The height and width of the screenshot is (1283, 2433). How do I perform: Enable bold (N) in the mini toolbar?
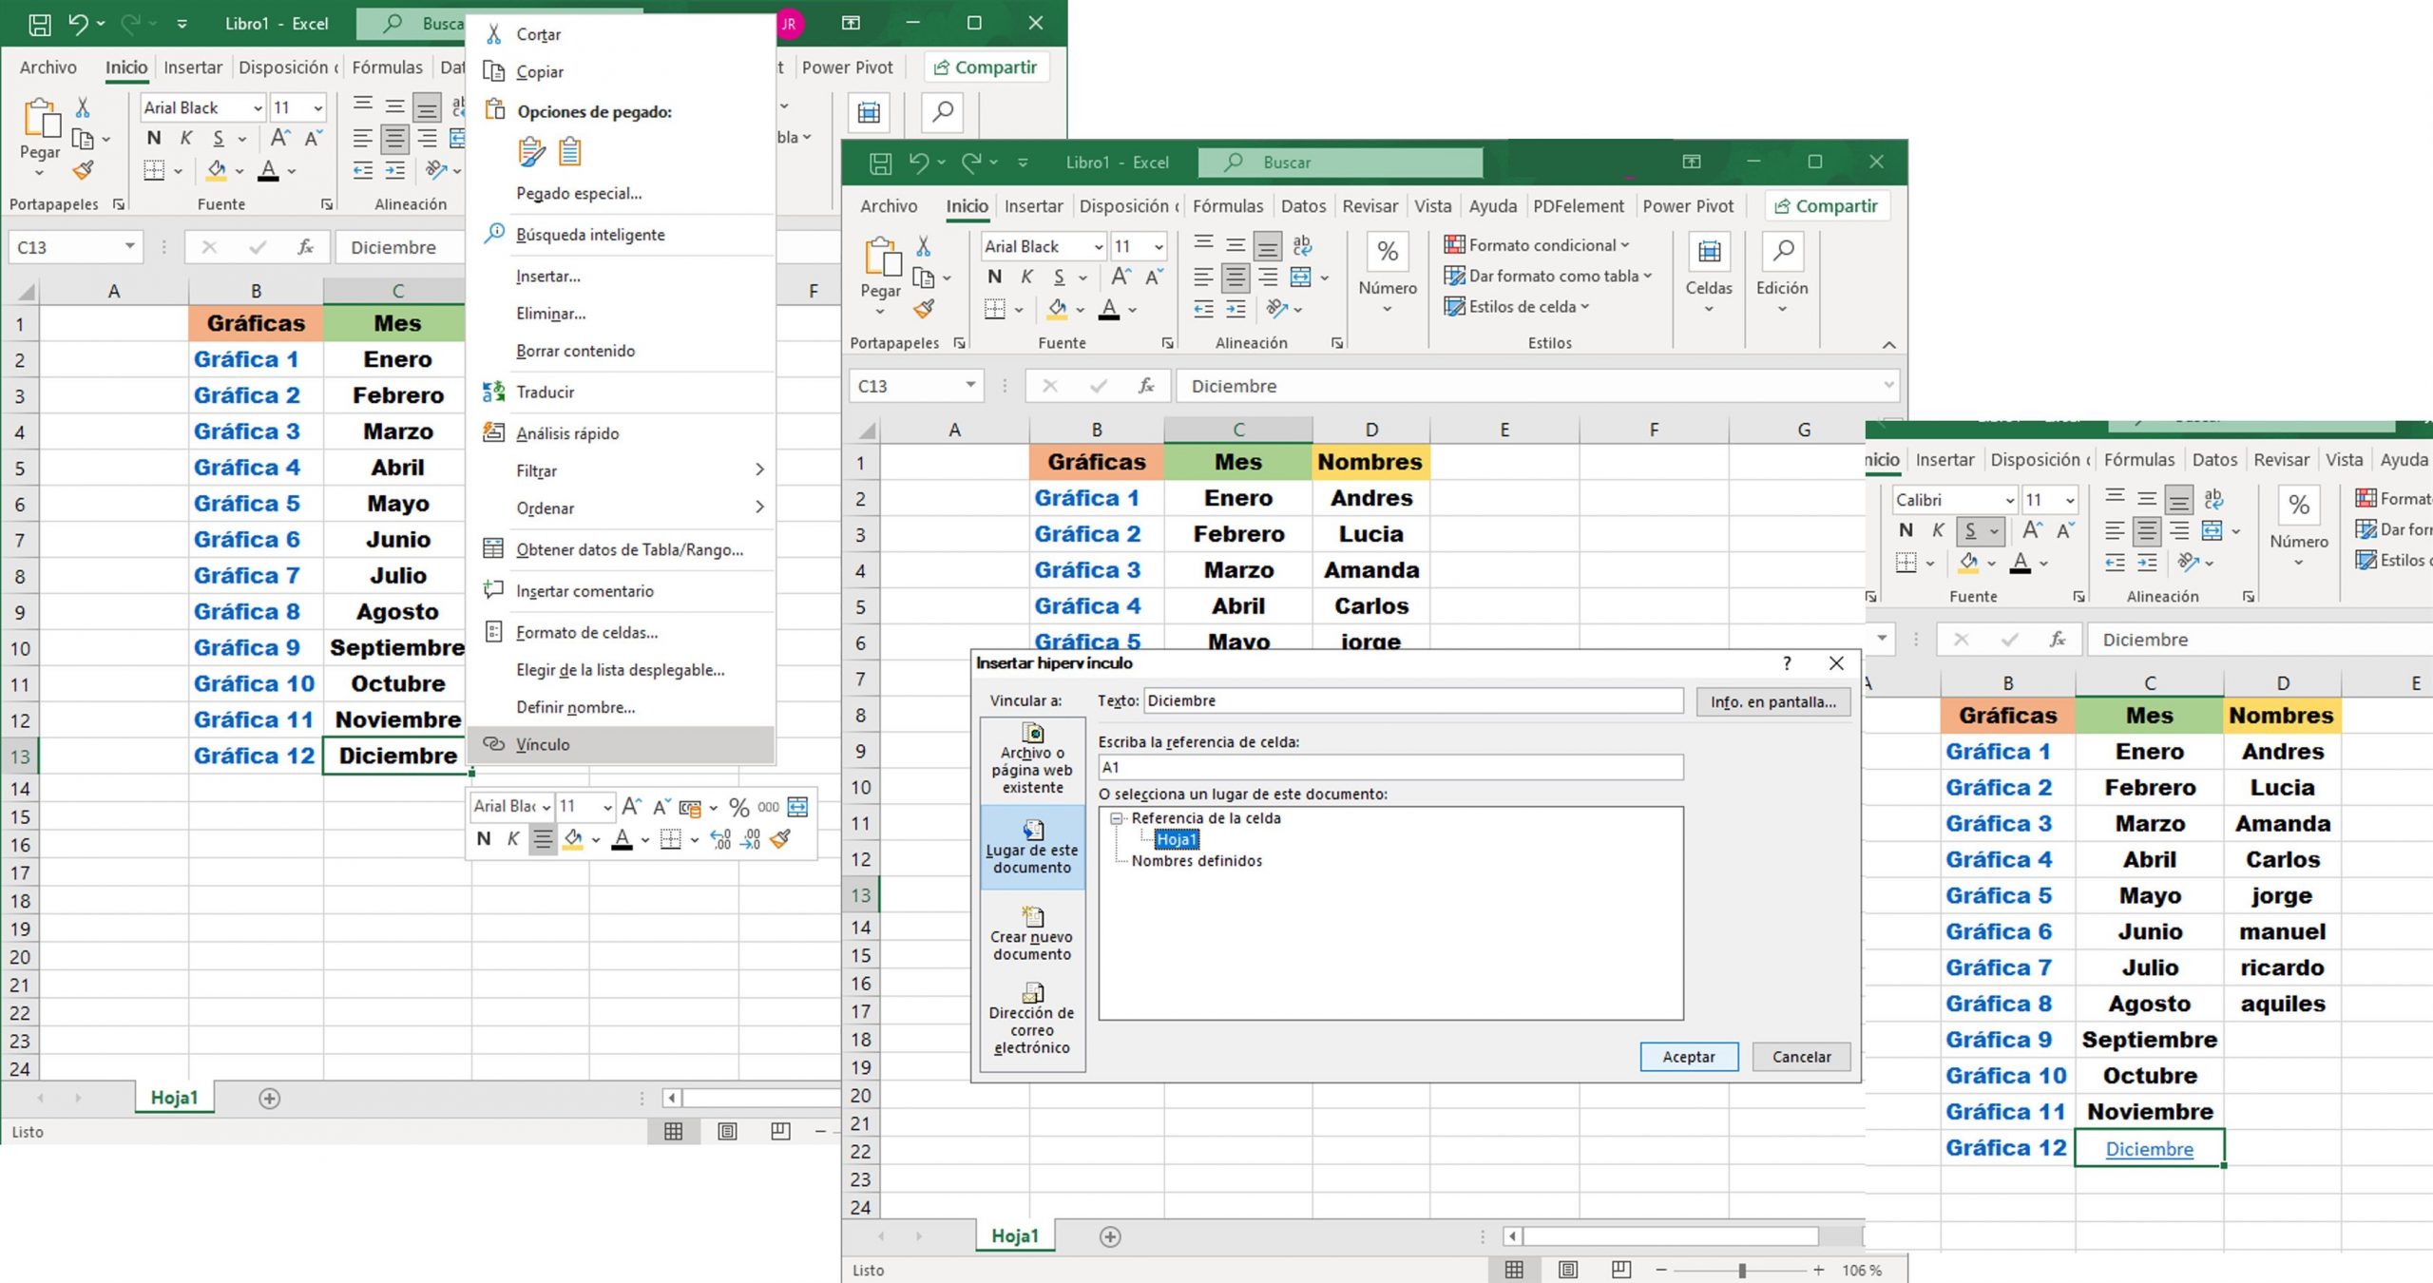pos(485,840)
